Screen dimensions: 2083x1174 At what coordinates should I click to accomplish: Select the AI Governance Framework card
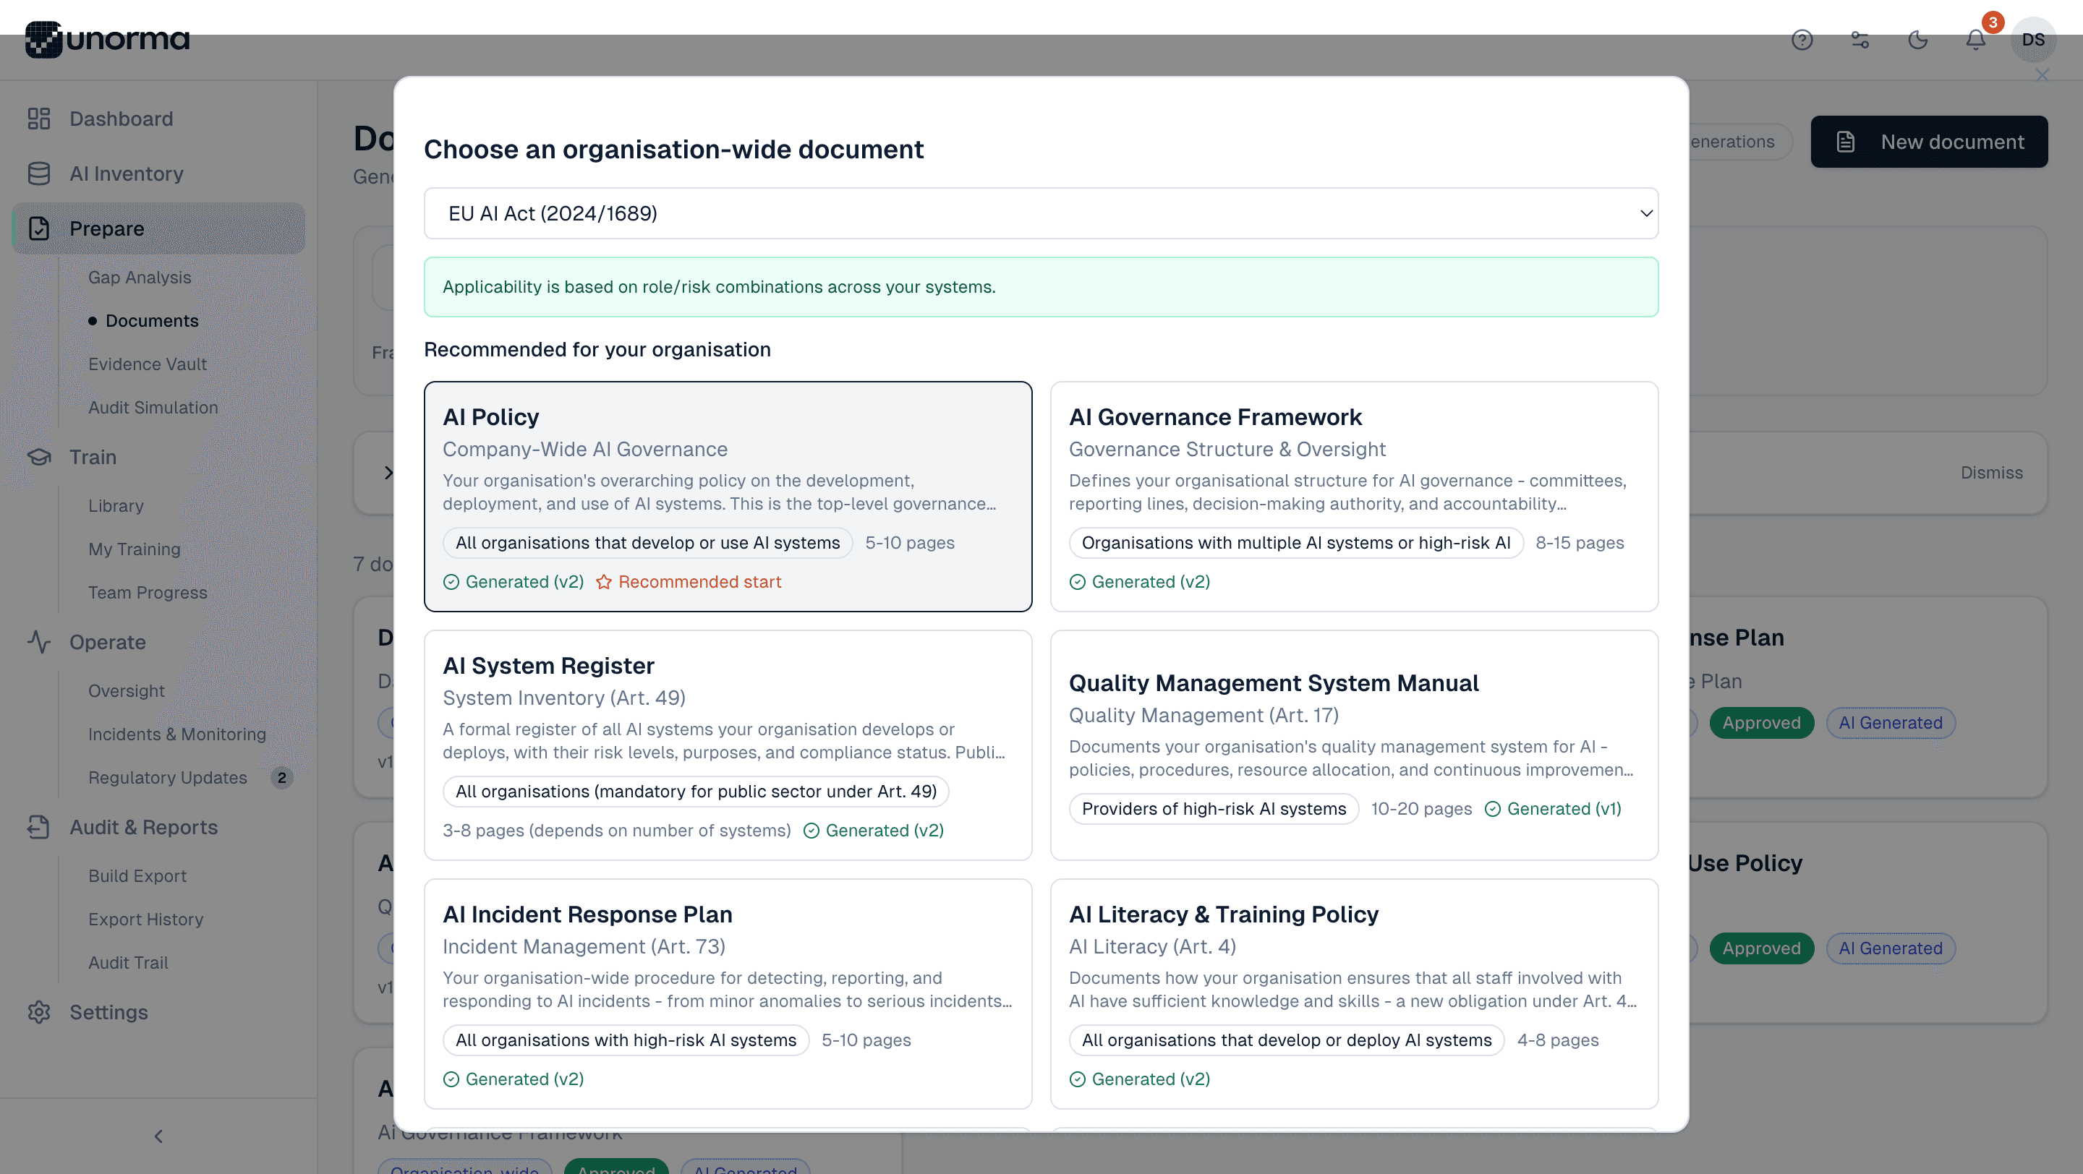(x=1354, y=497)
